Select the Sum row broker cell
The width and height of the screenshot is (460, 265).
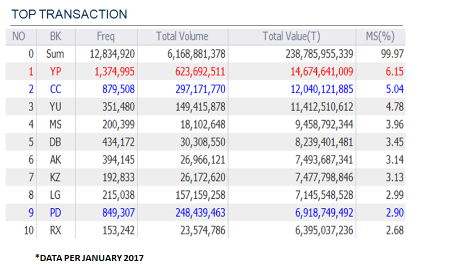[x=56, y=54]
